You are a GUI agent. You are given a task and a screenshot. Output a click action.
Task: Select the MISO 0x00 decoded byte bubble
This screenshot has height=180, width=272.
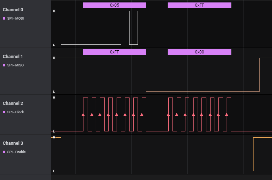click(x=199, y=52)
